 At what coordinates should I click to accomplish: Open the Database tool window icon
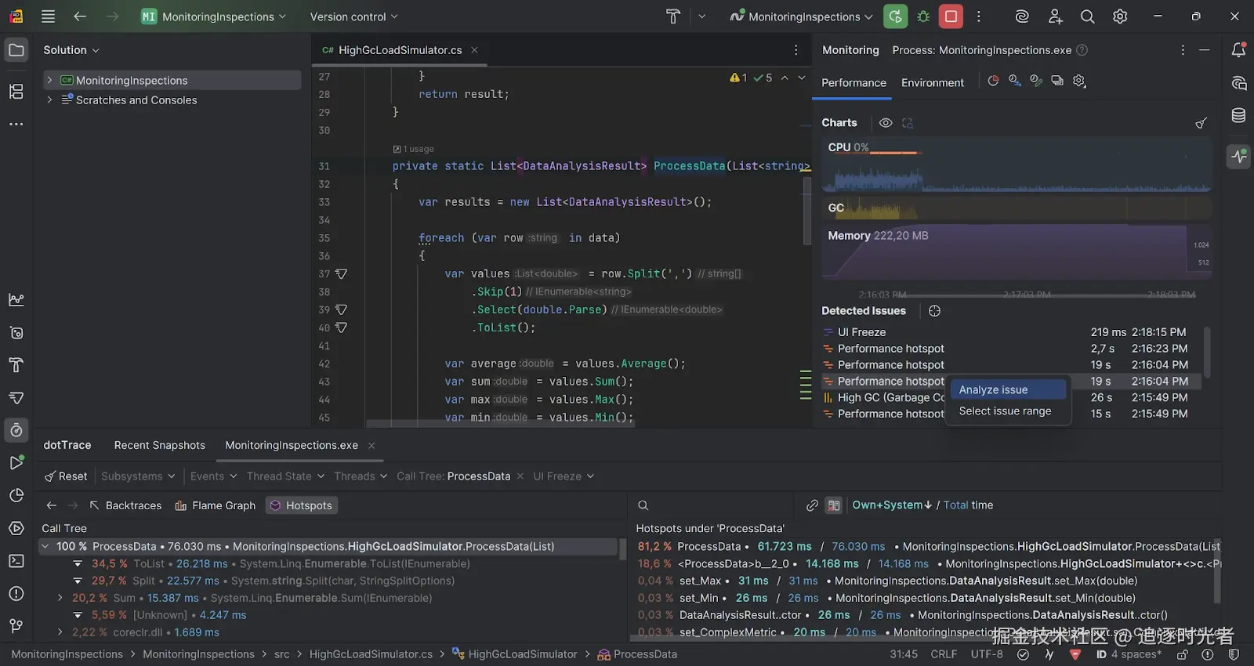point(1238,116)
